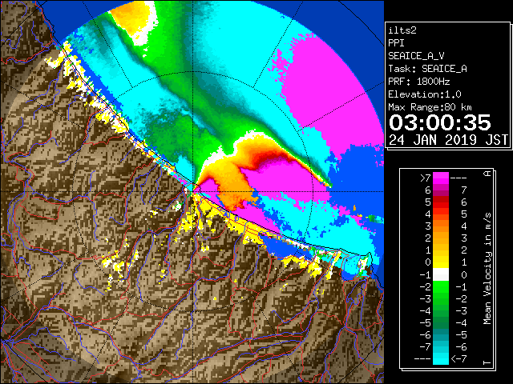Click the 'SEAICE_A_V' product label
Screen dimensions: 513x384
pyautogui.click(x=416, y=56)
